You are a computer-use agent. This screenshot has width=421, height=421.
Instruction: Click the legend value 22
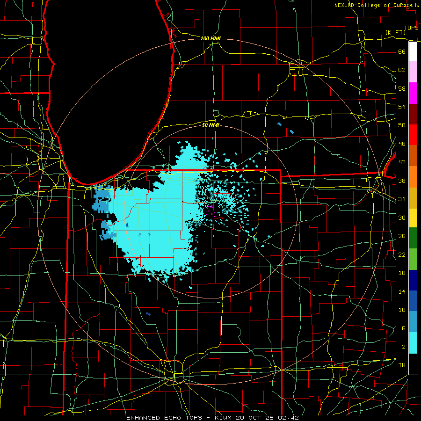point(402,254)
